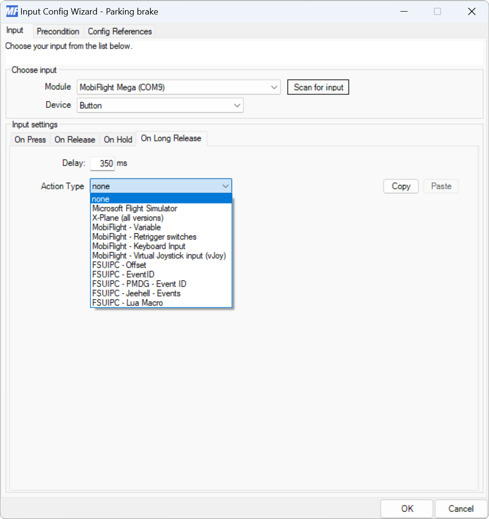Open the Device dropdown showing Button
The height and width of the screenshot is (519, 489).
click(x=238, y=105)
